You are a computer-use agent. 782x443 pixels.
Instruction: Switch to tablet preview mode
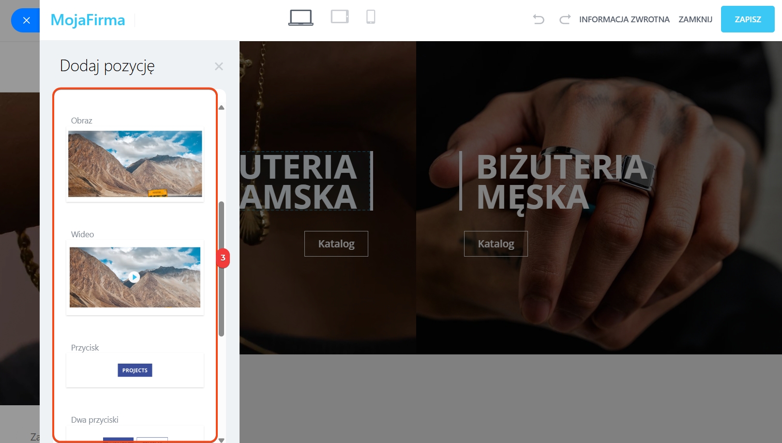pyautogui.click(x=340, y=17)
